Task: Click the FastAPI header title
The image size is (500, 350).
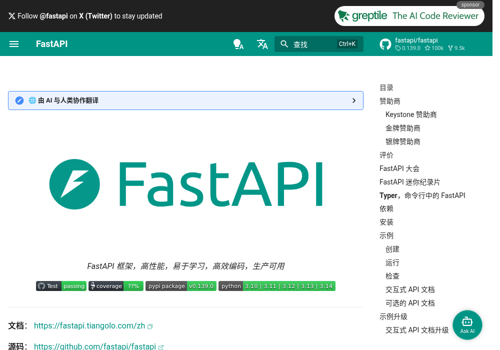Action: click(x=51, y=44)
